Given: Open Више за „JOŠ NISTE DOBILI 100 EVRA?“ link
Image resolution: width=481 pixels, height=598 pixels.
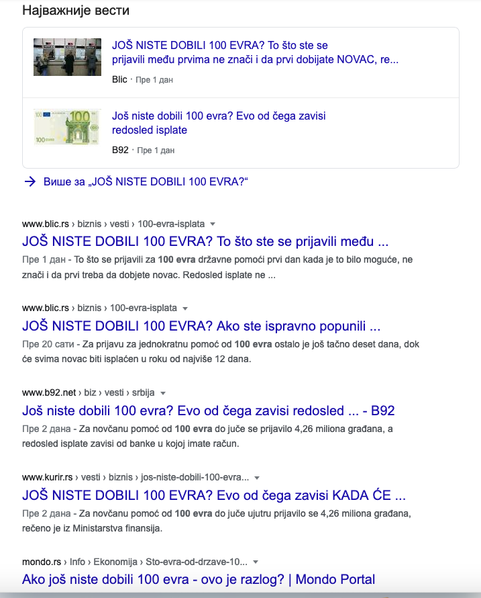Looking at the screenshot, I should click(146, 181).
